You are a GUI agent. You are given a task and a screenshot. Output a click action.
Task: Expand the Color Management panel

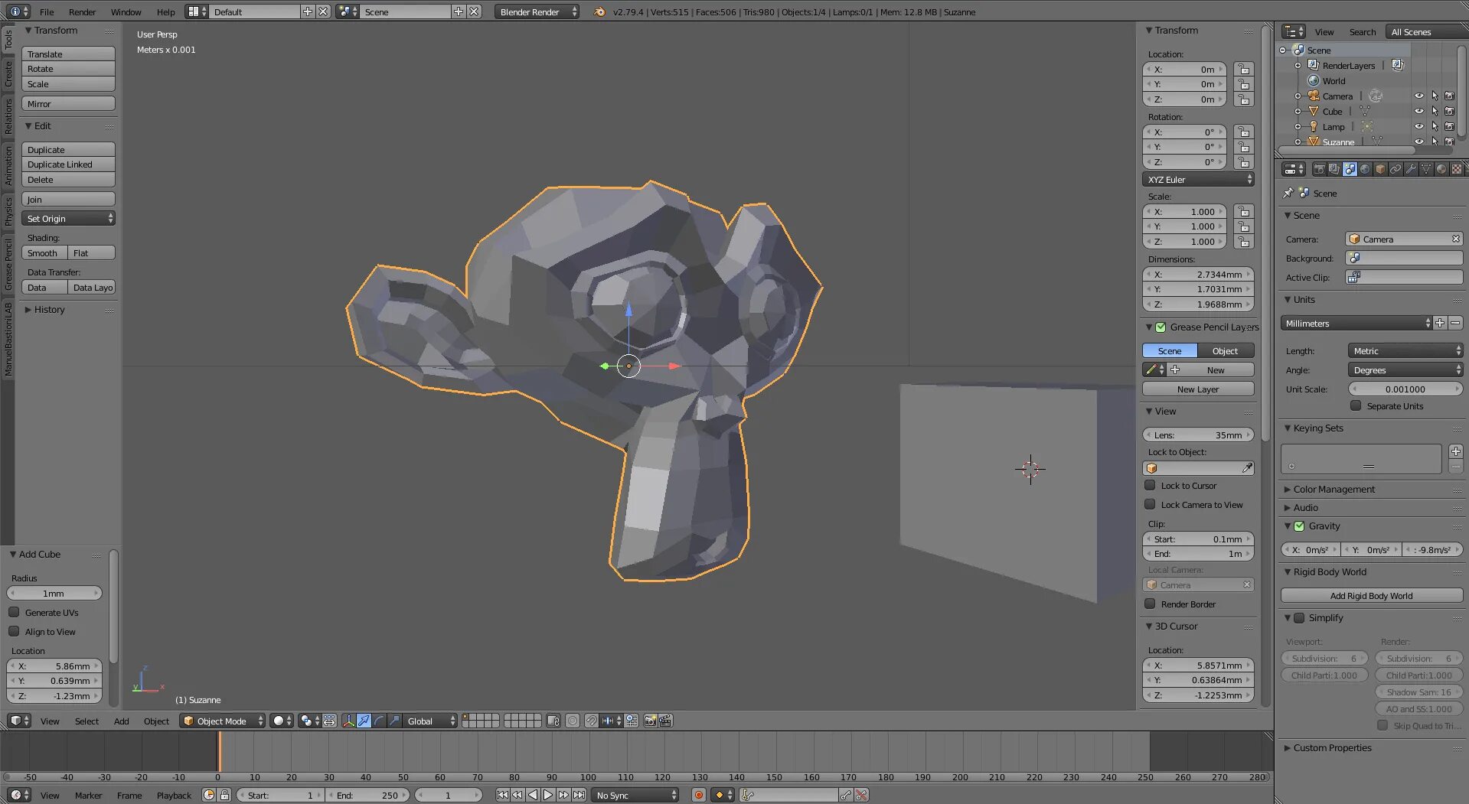(1334, 489)
